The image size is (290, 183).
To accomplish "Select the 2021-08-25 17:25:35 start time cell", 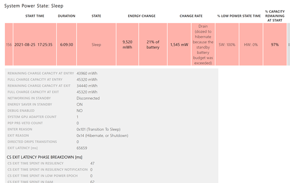I will [x=35, y=45].
